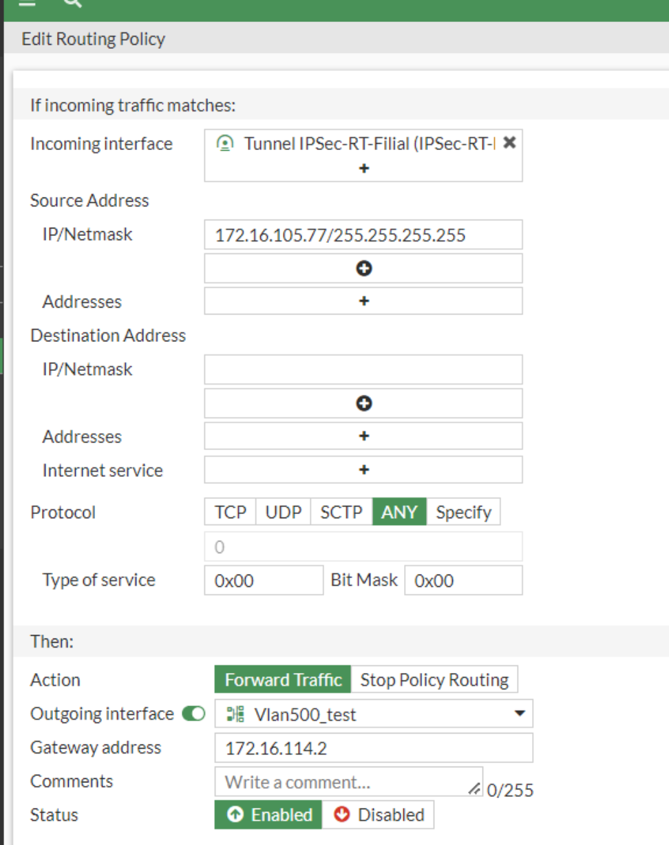Click the Write a comment text box
This screenshot has height=845, width=669.
click(x=348, y=782)
